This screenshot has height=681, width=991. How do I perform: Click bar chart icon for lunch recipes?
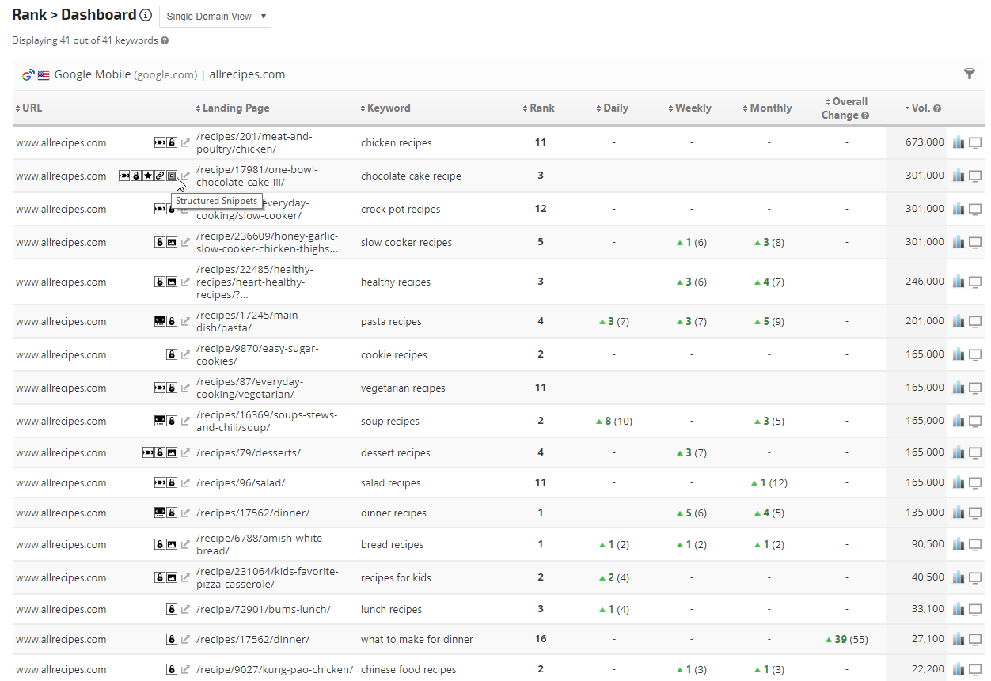click(x=959, y=609)
